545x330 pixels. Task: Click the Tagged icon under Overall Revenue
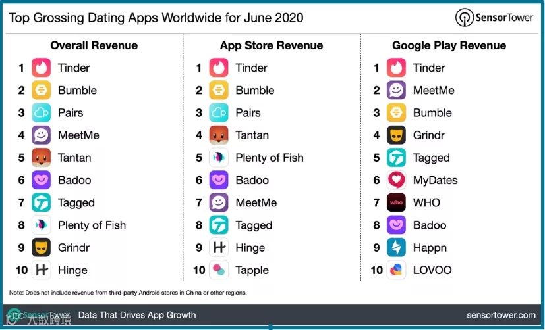[42, 202]
